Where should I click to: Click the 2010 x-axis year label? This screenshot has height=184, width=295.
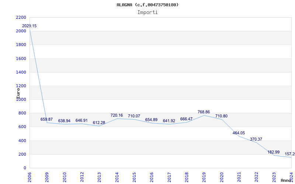(x=65, y=177)
